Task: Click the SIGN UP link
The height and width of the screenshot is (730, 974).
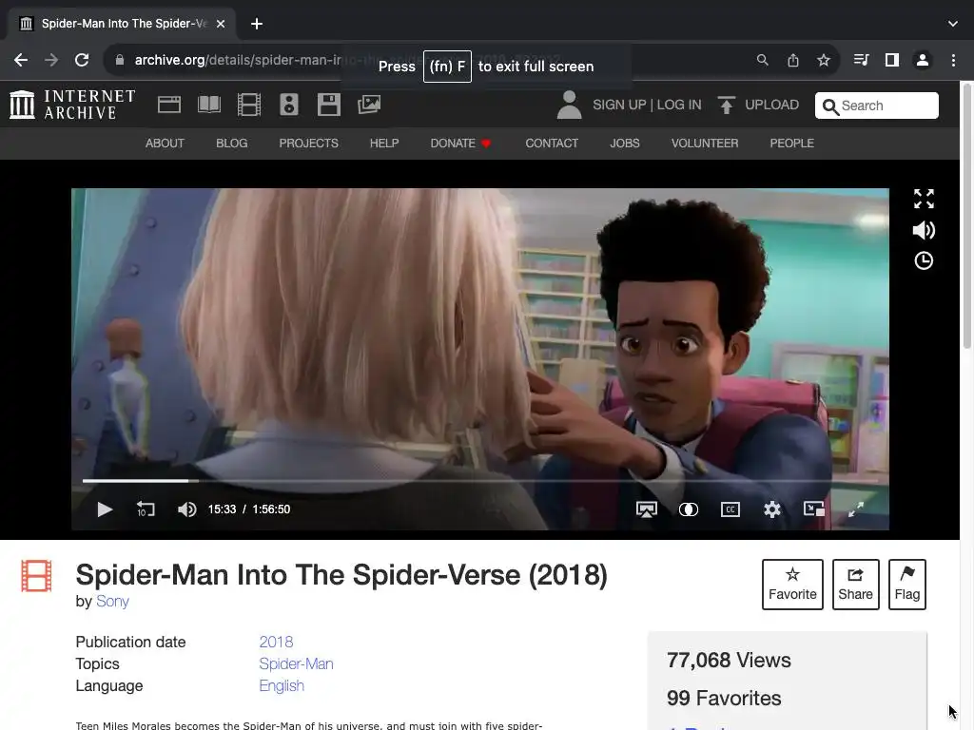Action: (619, 105)
